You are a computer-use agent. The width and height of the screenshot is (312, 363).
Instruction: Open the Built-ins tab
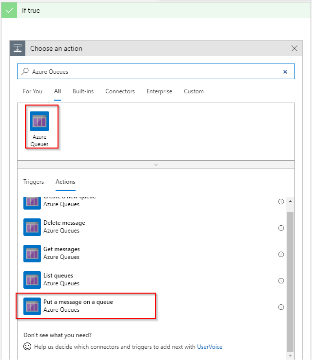[83, 91]
